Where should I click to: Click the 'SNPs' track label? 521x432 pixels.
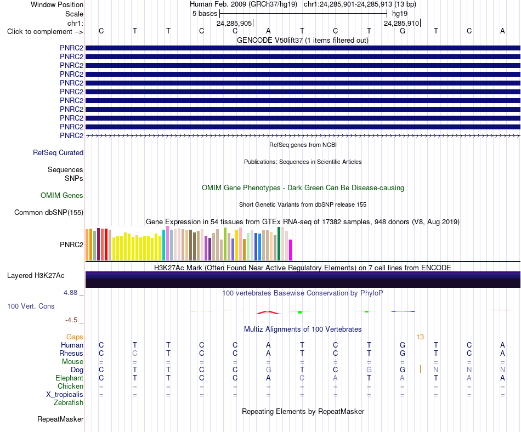pos(74,178)
